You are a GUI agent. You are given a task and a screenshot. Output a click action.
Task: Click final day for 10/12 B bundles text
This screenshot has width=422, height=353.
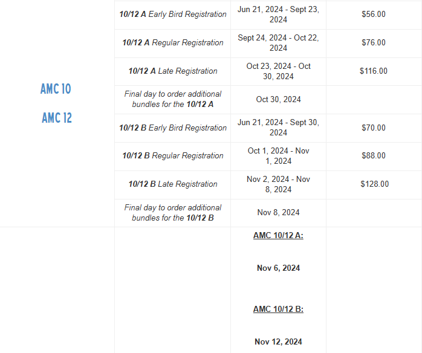[x=172, y=213]
